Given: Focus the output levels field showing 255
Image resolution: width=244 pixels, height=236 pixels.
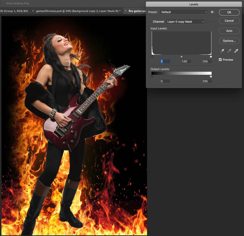Looking at the screenshot, I should [207, 81].
